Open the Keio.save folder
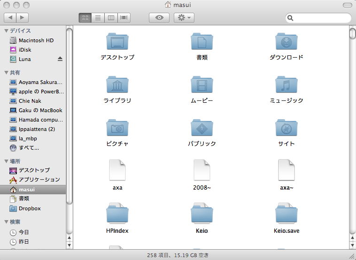Image resolution: width=356 pixels, height=260 pixels. coord(286,213)
